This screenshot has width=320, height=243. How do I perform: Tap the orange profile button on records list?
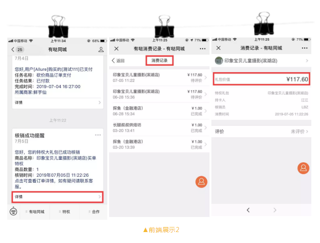click(201, 182)
